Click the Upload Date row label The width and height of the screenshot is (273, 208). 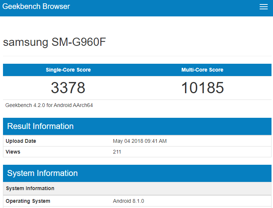pos(21,141)
